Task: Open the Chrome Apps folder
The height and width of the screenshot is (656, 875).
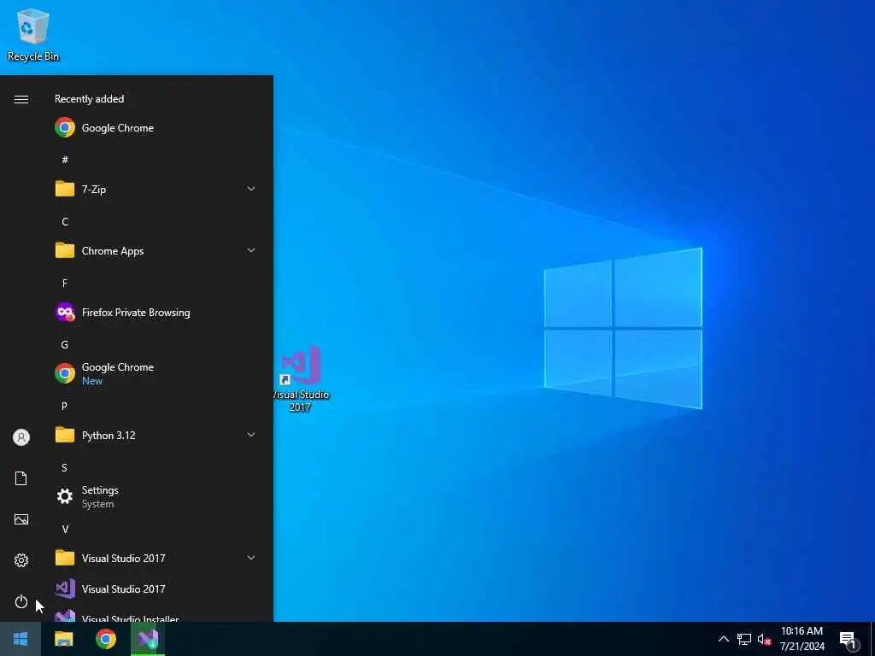Action: click(156, 250)
